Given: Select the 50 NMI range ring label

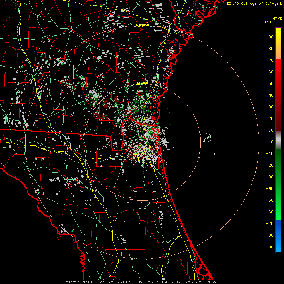Looking at the screenshot, I should [142, 84].
